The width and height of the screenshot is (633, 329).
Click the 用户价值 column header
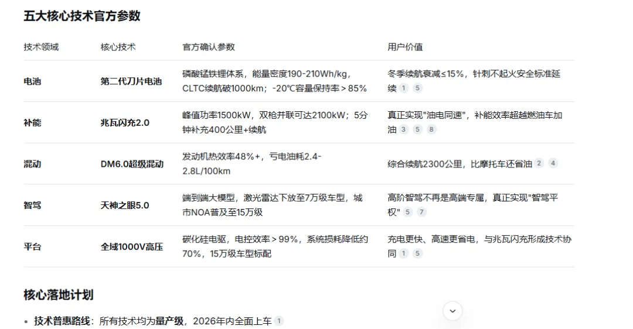coord(405,47)
